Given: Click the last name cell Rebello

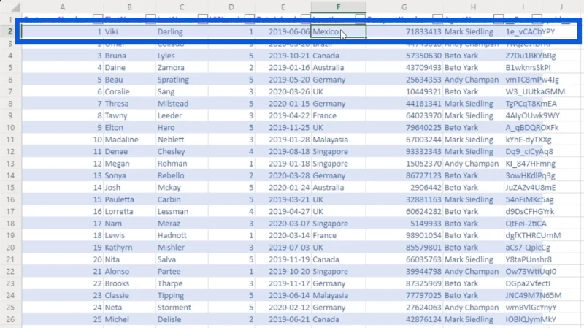Looking at the screenshot, I should click(x=182, y=175).
